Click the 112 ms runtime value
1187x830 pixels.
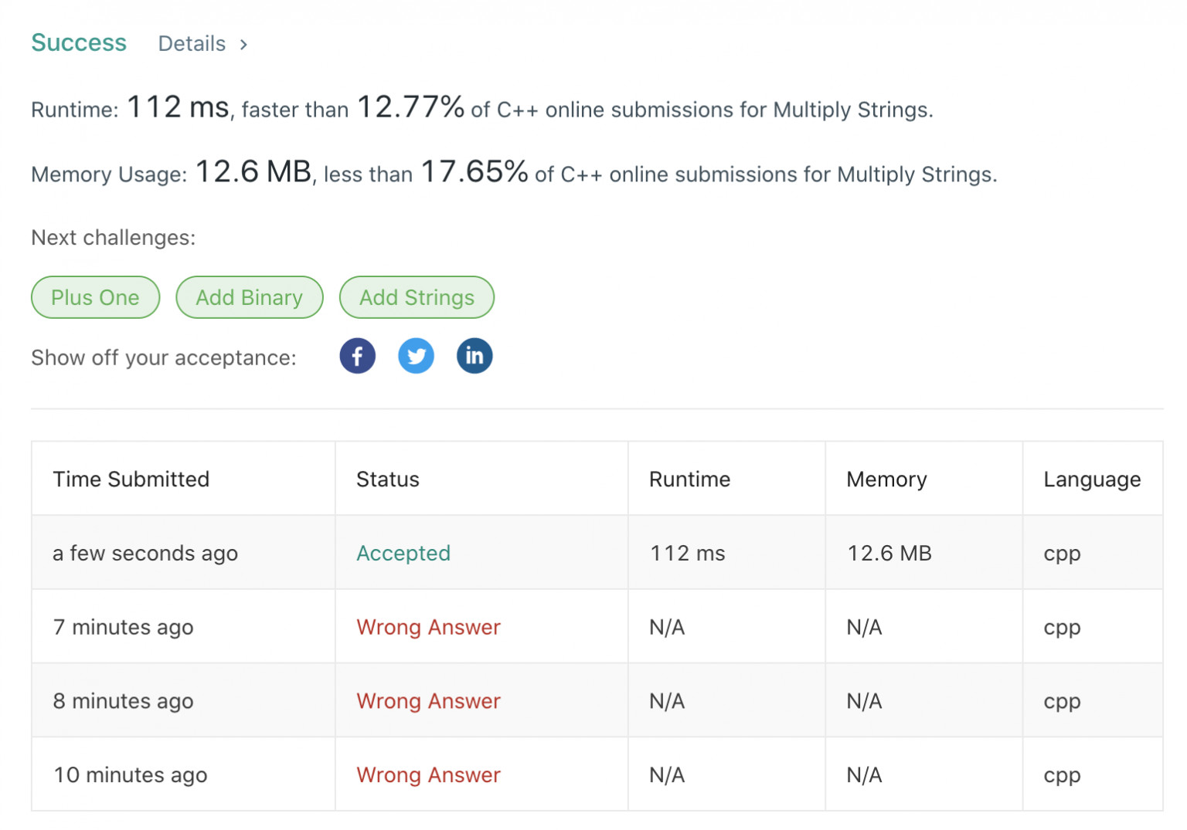coord(685,553)
